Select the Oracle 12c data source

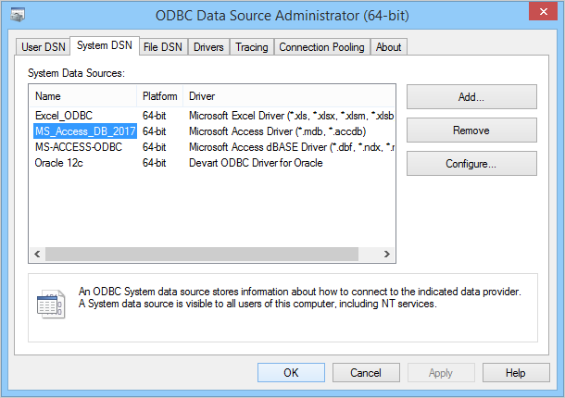58,163
